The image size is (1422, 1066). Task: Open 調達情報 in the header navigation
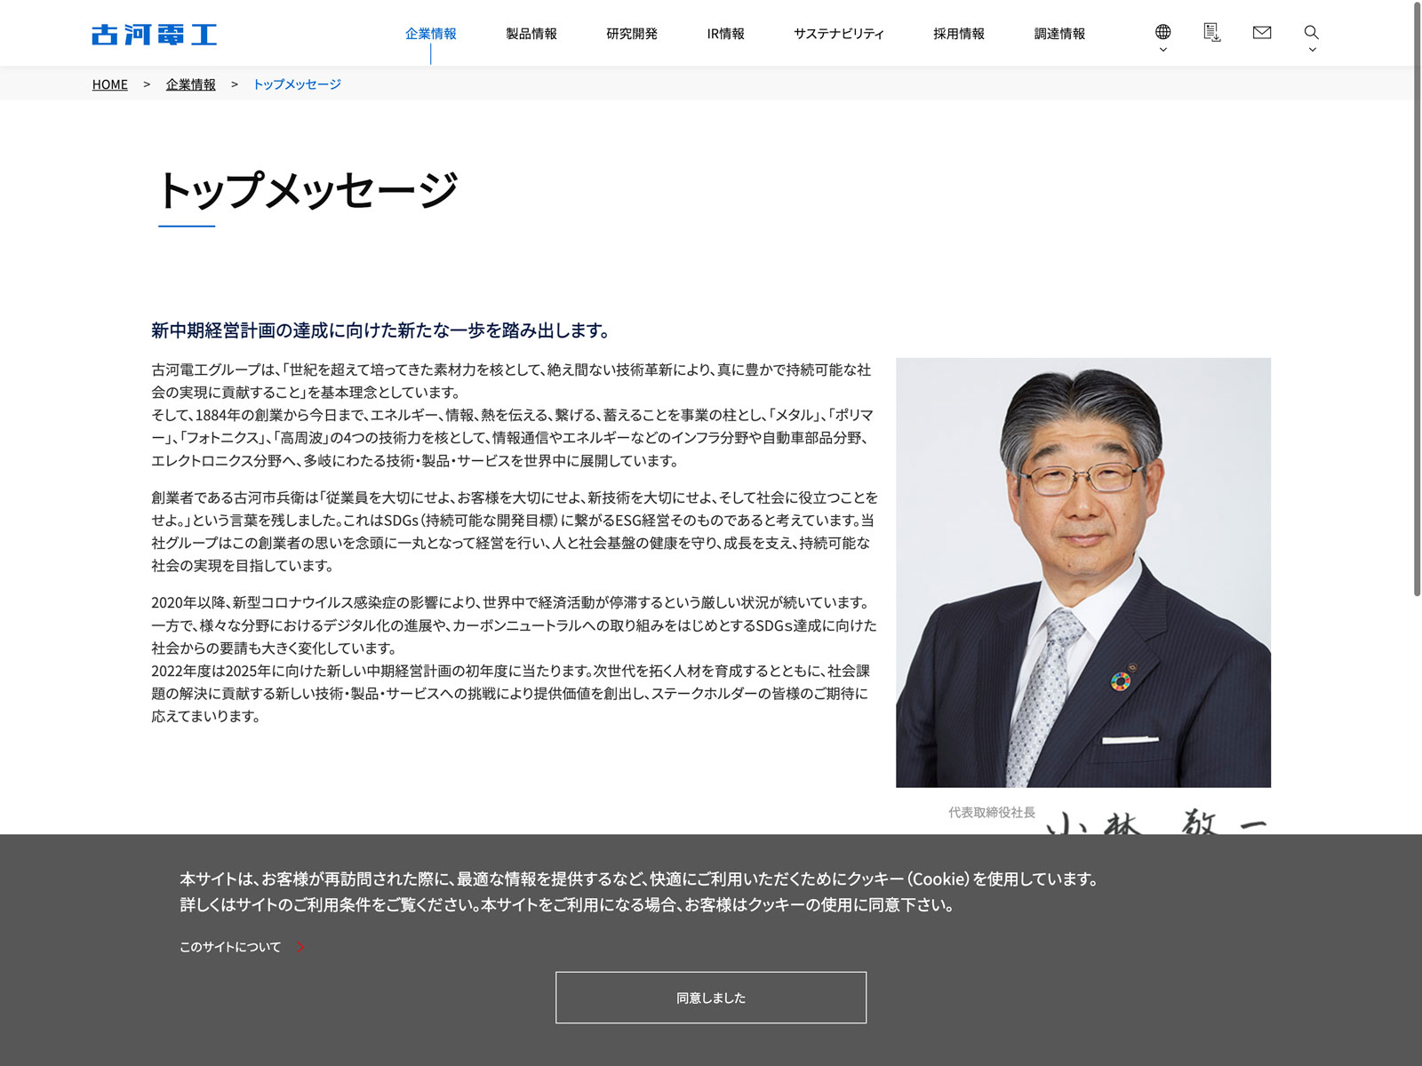click(1059, 34)
